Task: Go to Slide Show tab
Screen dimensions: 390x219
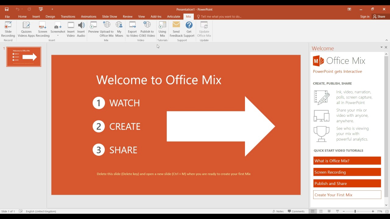Action: pos(109,17)
